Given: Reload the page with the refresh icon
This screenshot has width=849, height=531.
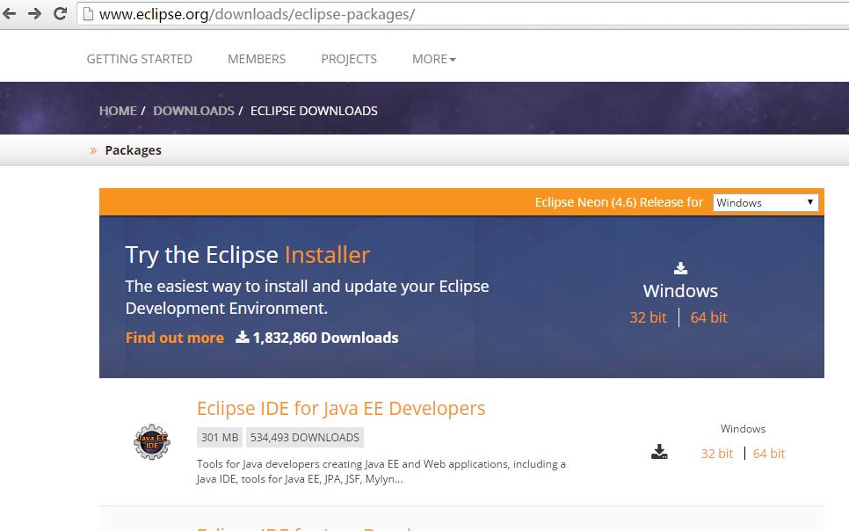Looking at the screenshot, I should pos(60,13).
